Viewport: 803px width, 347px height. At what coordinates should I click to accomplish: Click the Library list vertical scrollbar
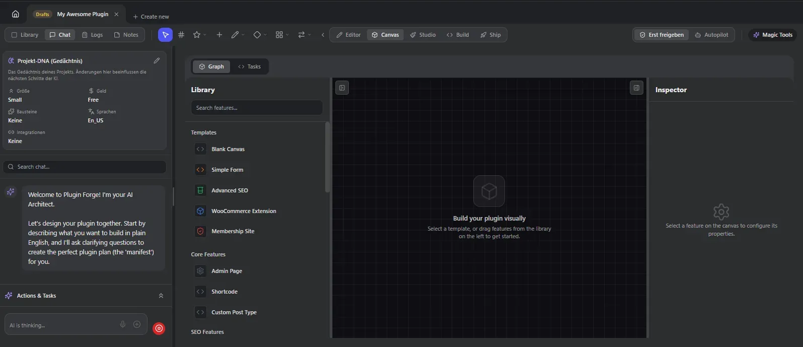pos(327,157)
